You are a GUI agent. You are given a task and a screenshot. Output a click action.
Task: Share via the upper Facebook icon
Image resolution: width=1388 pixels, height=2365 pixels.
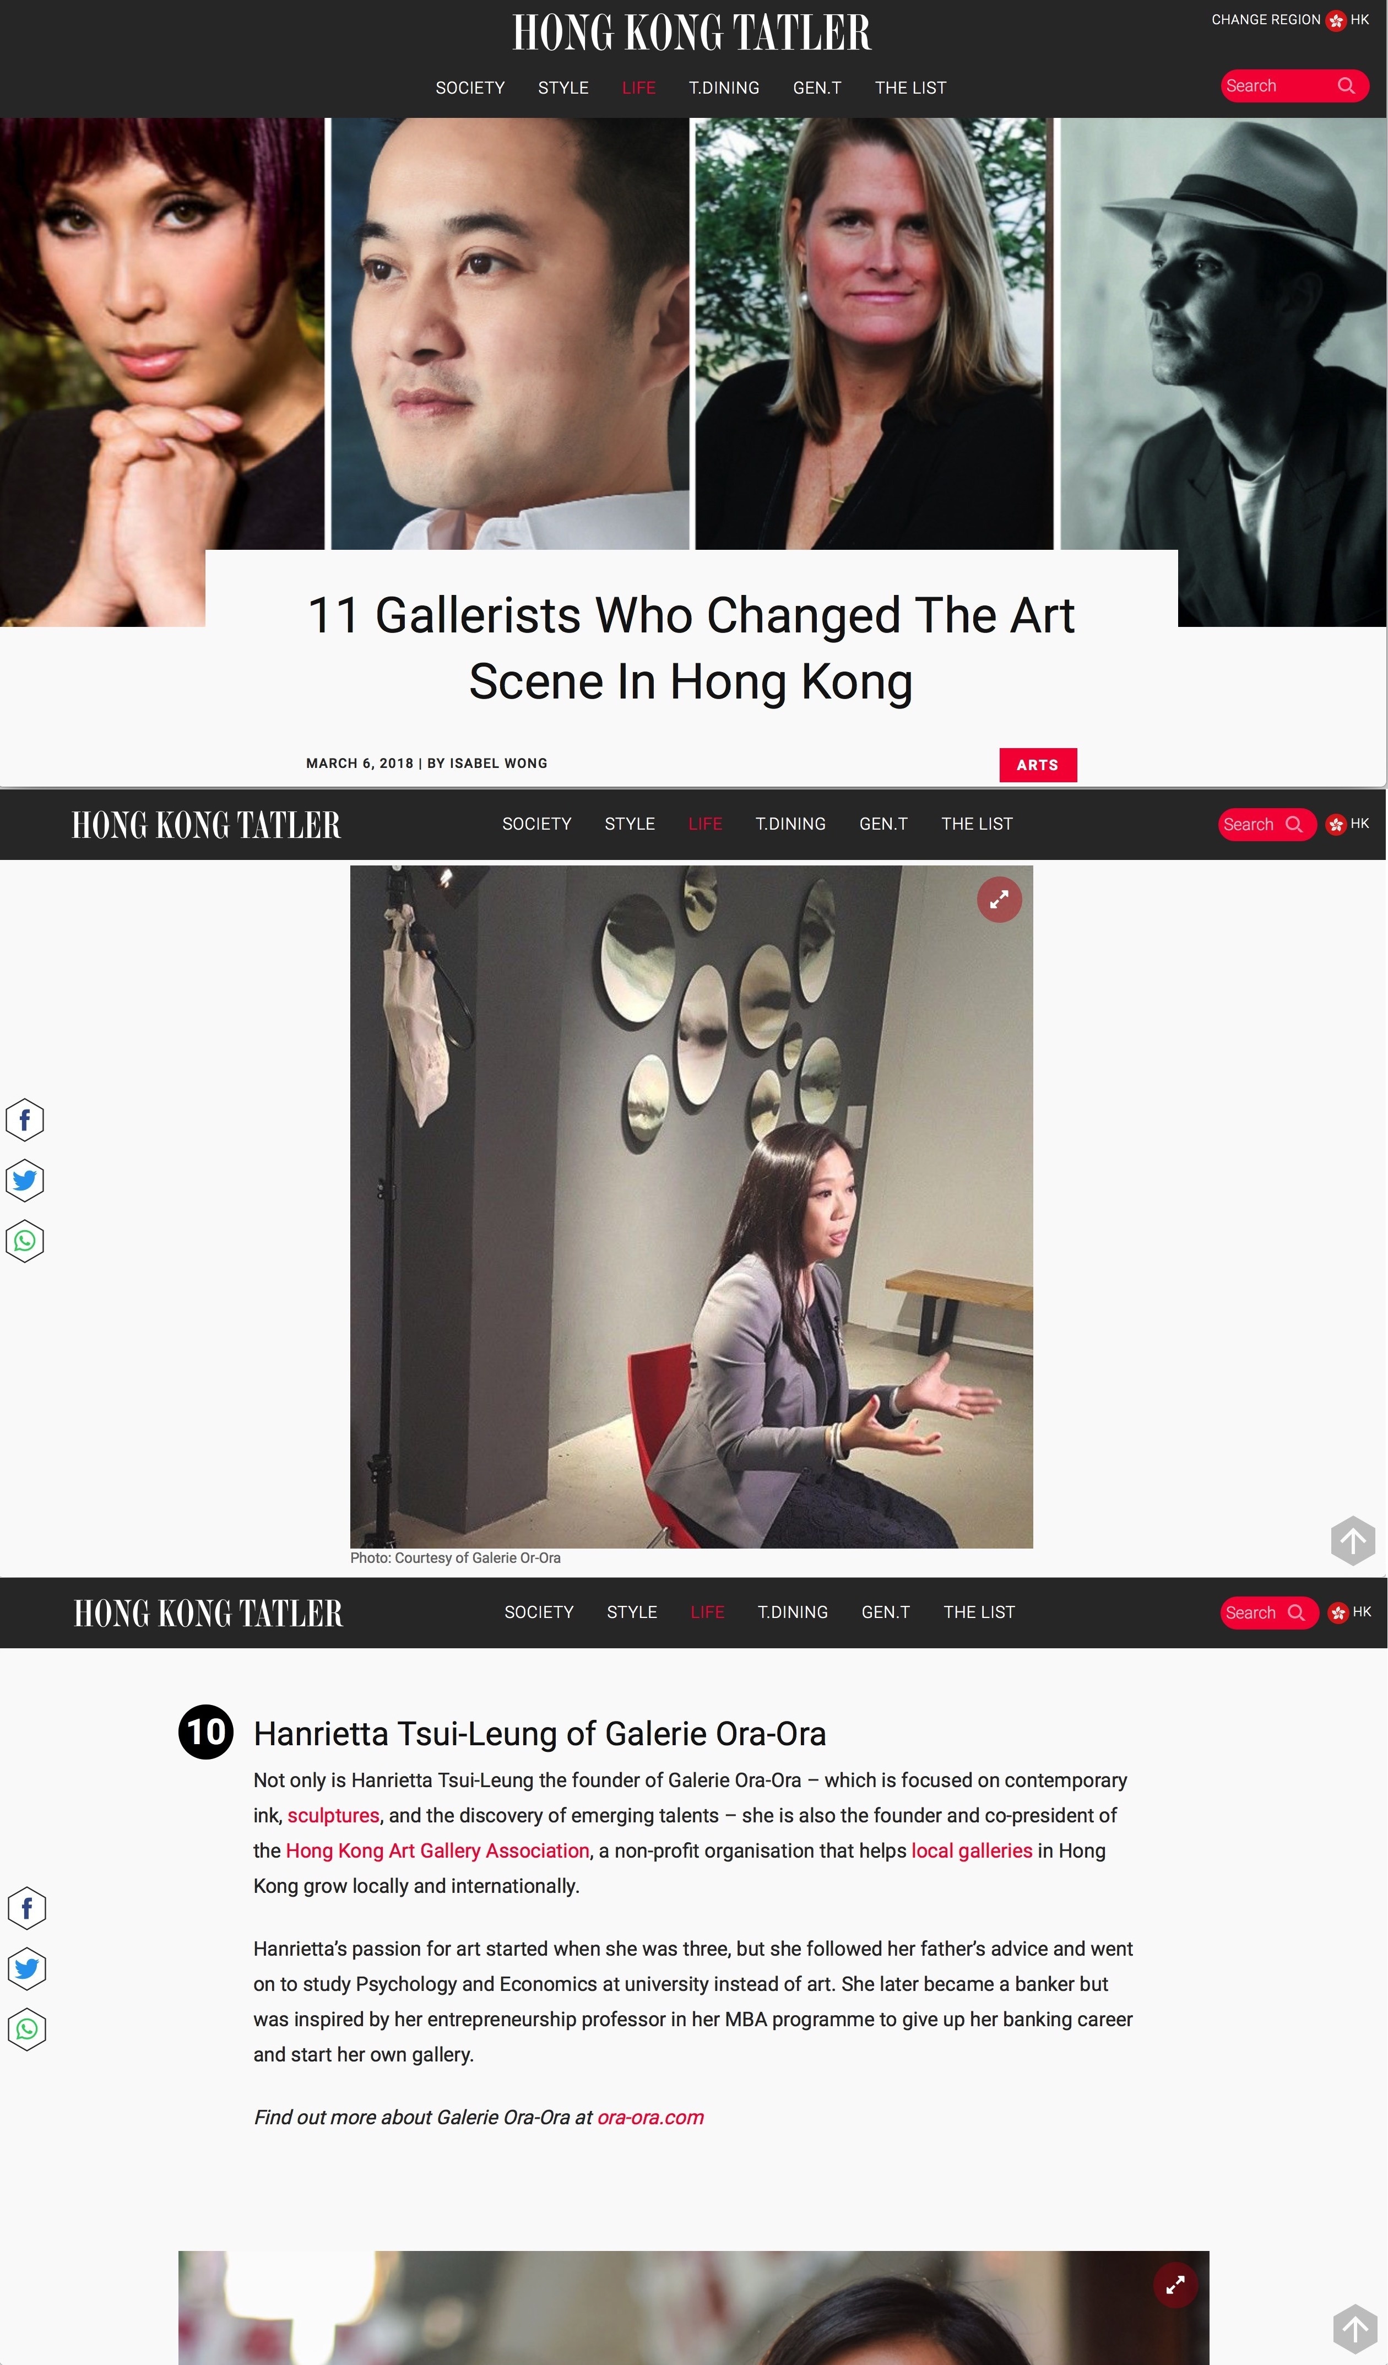[x=25, y=1119]
